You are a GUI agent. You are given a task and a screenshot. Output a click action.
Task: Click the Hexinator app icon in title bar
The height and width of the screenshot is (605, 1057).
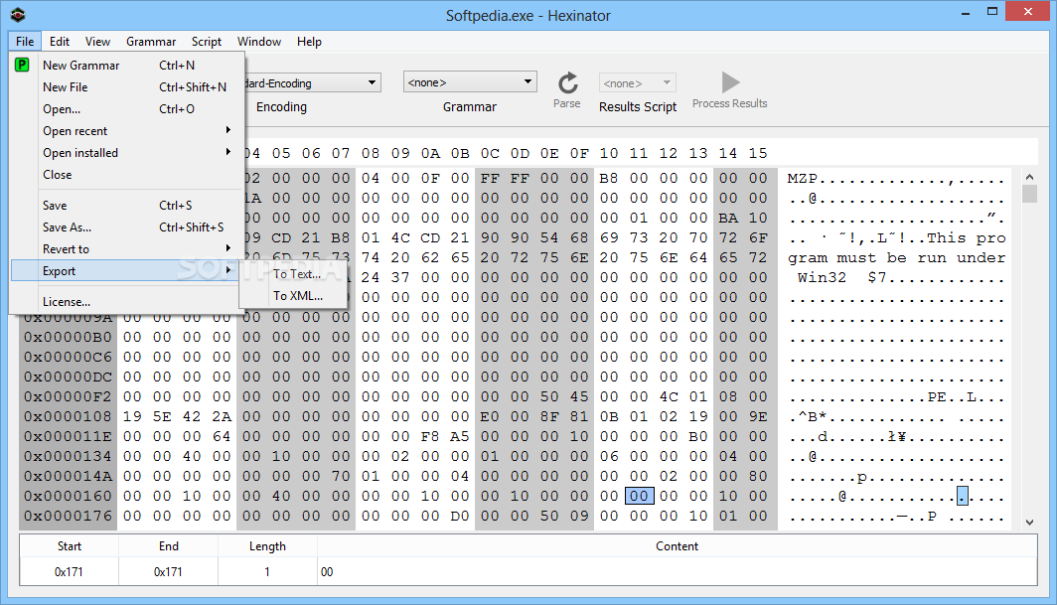click(18, 14)
